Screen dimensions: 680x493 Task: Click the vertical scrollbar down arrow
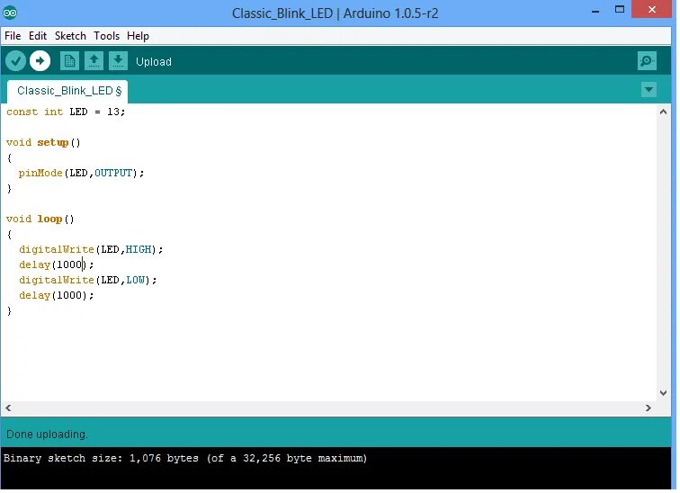point(663,393)
